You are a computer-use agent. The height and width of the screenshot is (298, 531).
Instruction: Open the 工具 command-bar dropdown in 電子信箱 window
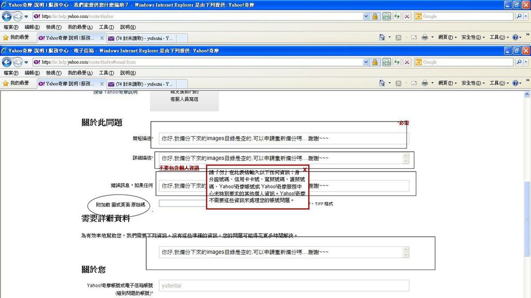499,83
